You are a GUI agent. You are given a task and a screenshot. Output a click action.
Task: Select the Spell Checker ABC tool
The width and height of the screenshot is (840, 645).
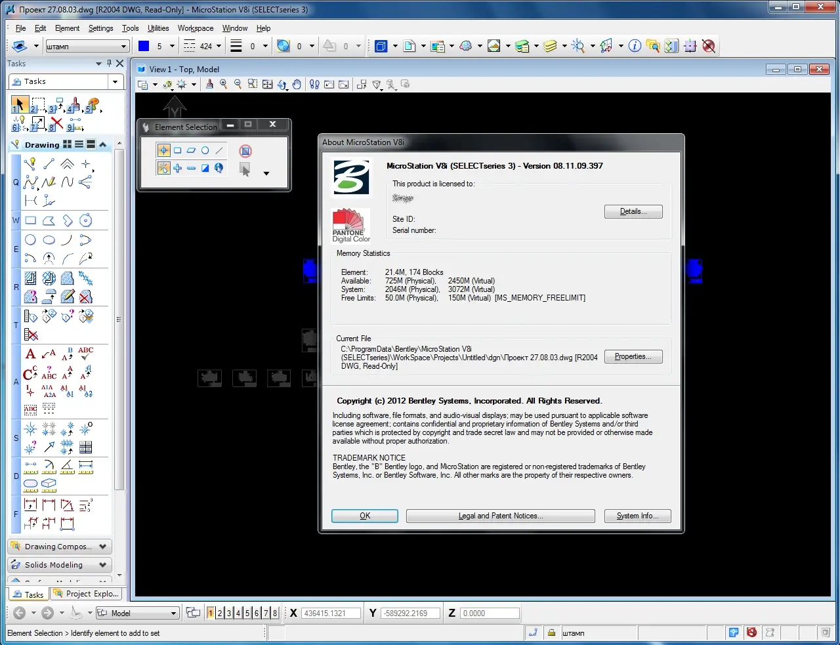point(85,354)
